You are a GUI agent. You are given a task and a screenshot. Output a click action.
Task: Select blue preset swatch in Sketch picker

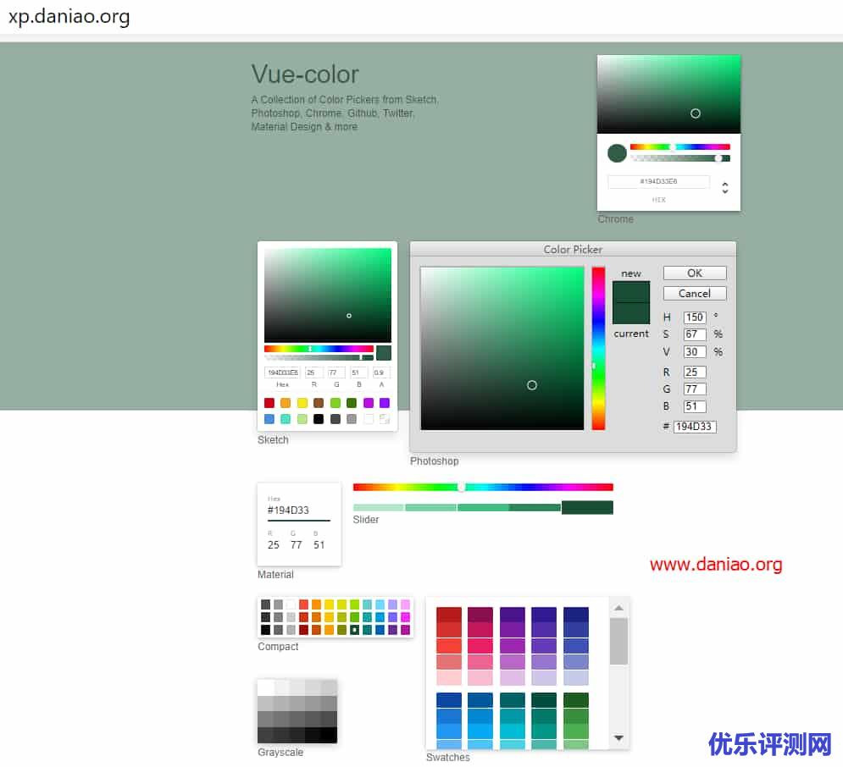269,419
